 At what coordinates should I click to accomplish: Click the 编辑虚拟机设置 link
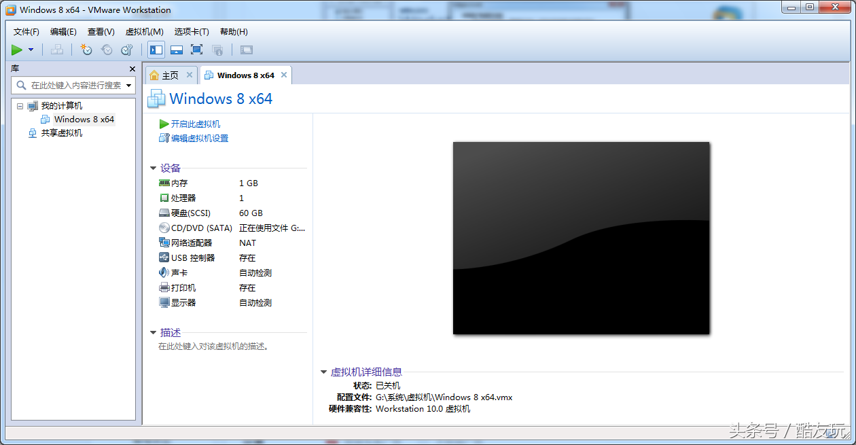point(200,139)
